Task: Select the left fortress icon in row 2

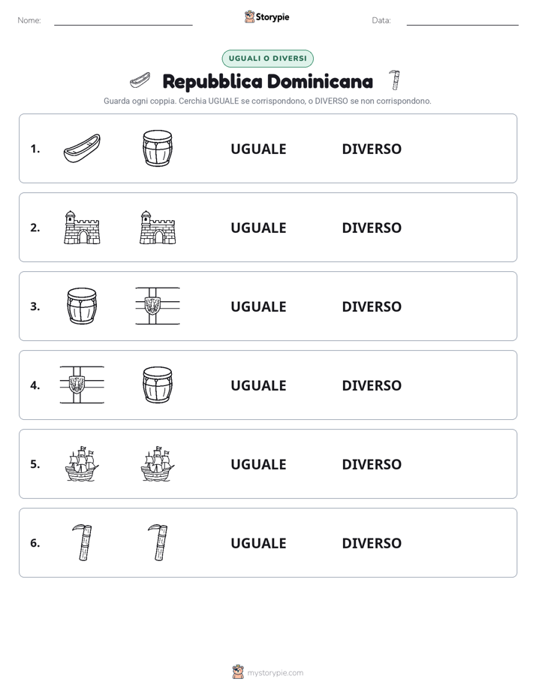Action: 83,228
